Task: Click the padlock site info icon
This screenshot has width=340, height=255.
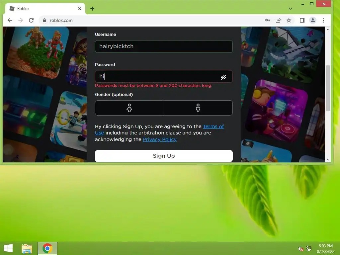Action: point(44,20)
